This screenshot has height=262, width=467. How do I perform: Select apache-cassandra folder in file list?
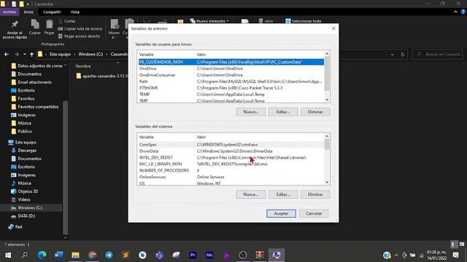(102, 76)
